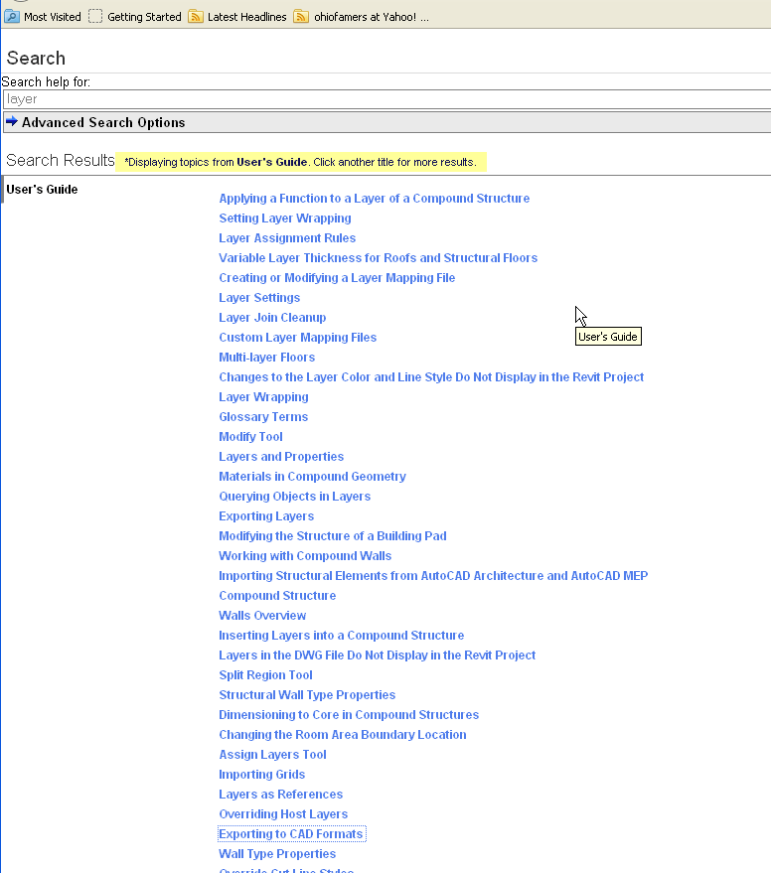Open Working with Compound Walls topic
The image size is (771, 873).
click(305, 555)
